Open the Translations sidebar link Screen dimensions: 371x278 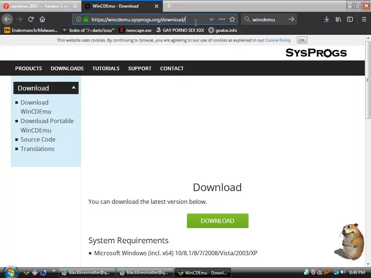click(x=37, y=149)
